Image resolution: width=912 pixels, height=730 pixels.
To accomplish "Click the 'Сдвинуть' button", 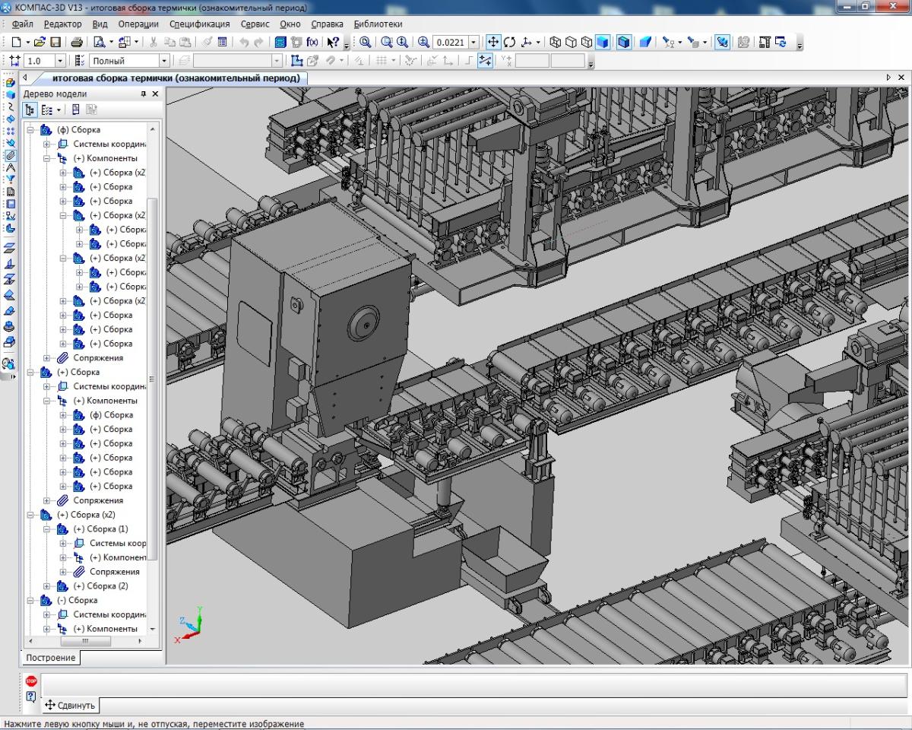I will (70, 705).
